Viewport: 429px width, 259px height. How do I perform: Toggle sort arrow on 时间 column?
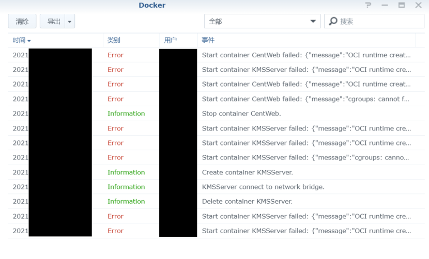(x=29, y=41)
